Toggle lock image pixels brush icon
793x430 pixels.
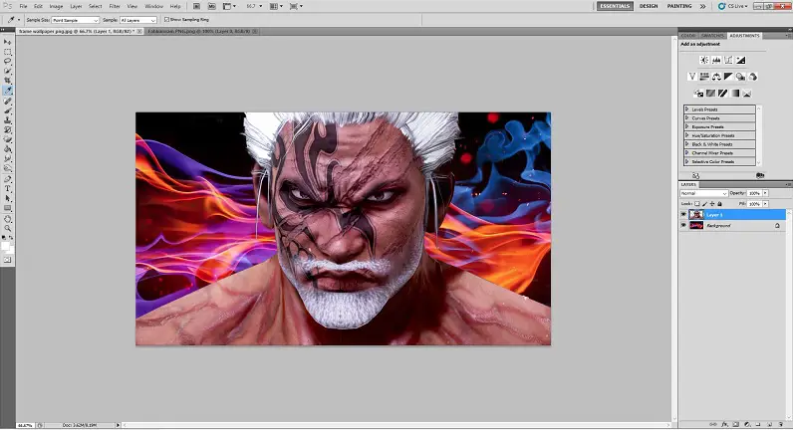click(704, 204)
